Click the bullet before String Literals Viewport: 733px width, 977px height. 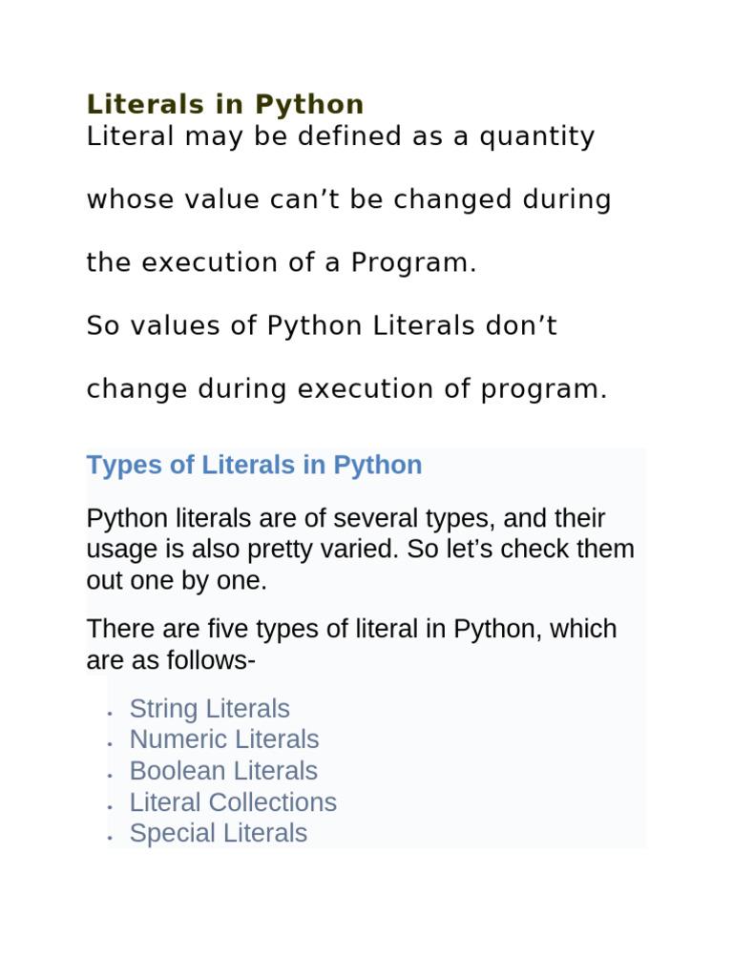pyautogui.click(x=110, y=713)
